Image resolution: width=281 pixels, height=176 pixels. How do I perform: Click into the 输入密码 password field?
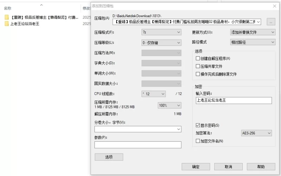(234, 100)
